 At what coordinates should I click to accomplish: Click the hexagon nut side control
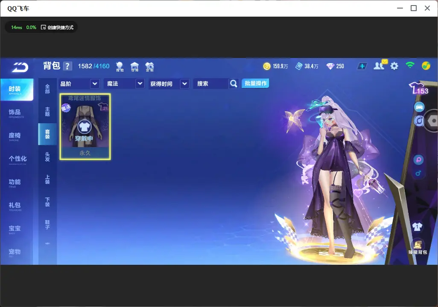point(432,121)
